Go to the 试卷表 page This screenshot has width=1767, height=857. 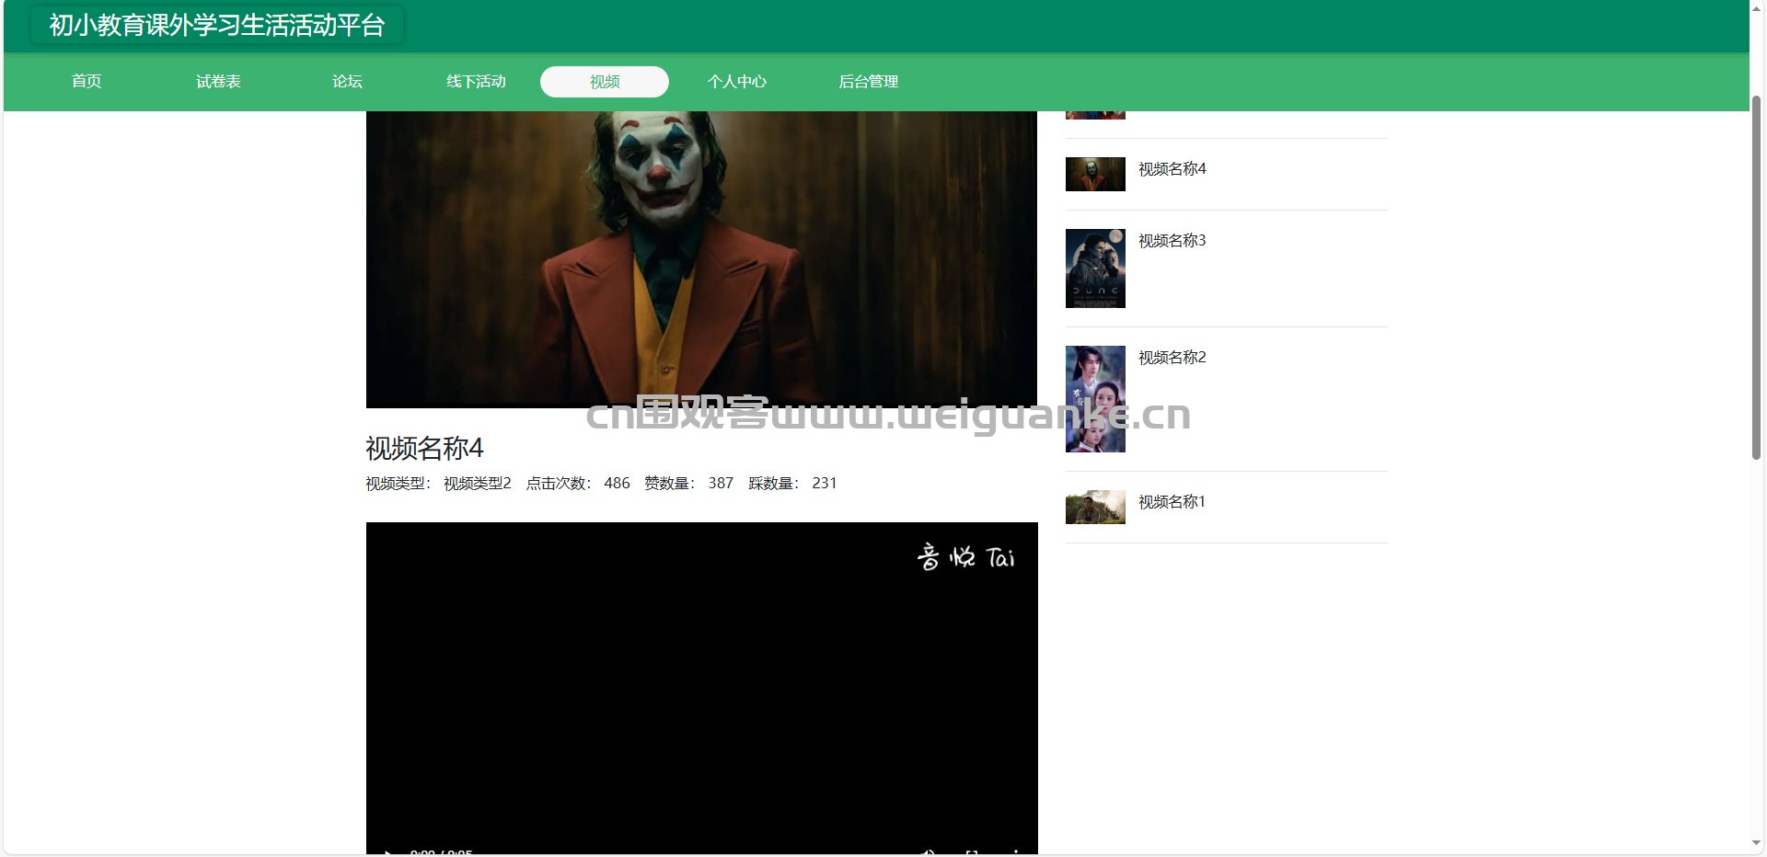tap(218, 81)
